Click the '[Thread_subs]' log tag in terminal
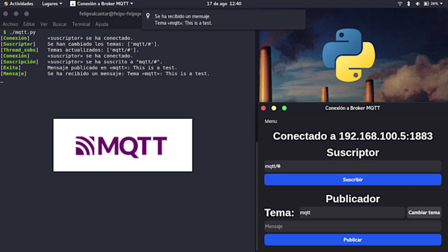 click(x=19, y=50)
